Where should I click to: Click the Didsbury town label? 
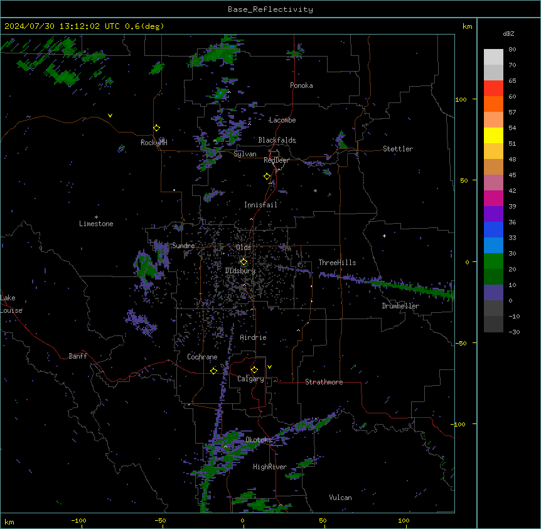pos(240,271)
